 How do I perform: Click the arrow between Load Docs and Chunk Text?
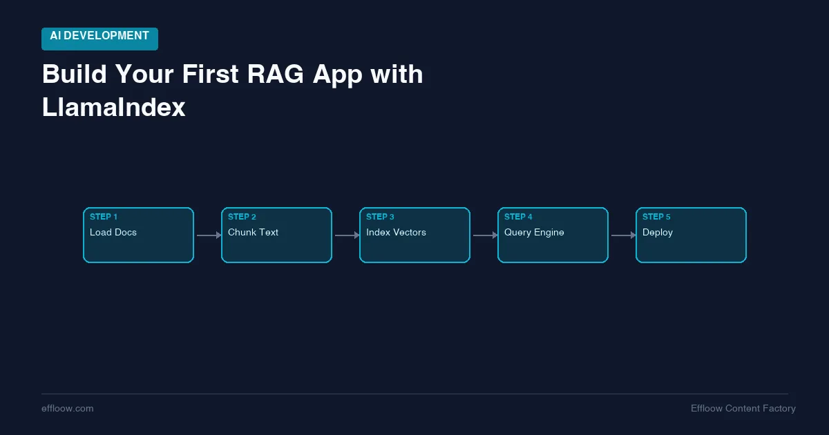pyautogui.click(x=209, y=235)
